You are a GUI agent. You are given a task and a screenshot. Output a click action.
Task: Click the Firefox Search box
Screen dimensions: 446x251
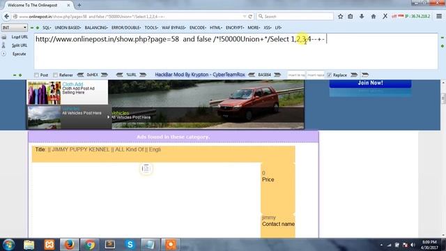pos(295,17)
